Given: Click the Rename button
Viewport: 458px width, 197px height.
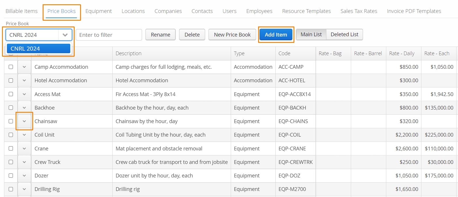Looking at the screenshot, I should point(160,35).
